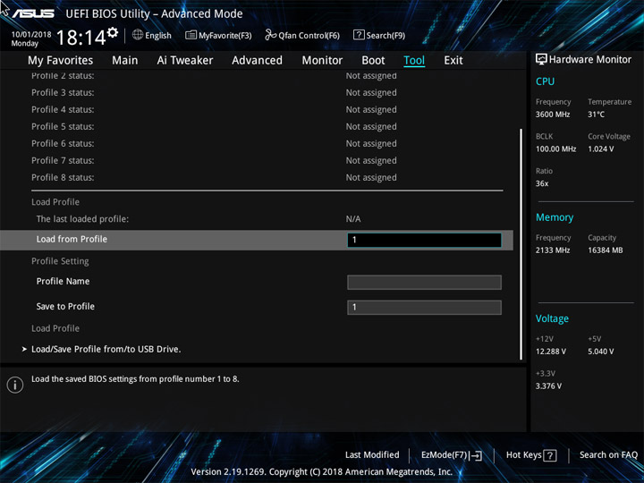Image resolution: width=644 pixels, height=483 pixels.
Task: Click 'The last loaded profile:' label
Action: [82, 219]
